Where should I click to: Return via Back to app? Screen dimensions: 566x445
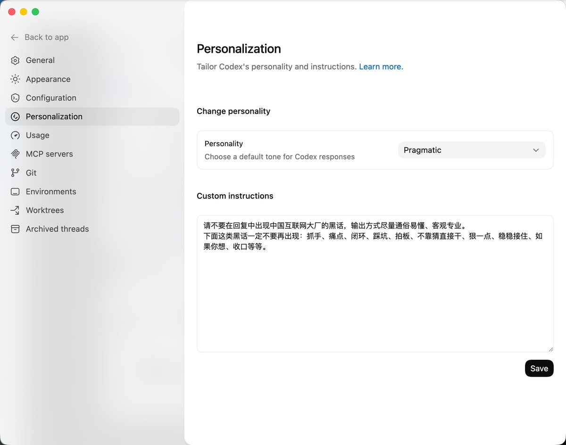point(40,37)
